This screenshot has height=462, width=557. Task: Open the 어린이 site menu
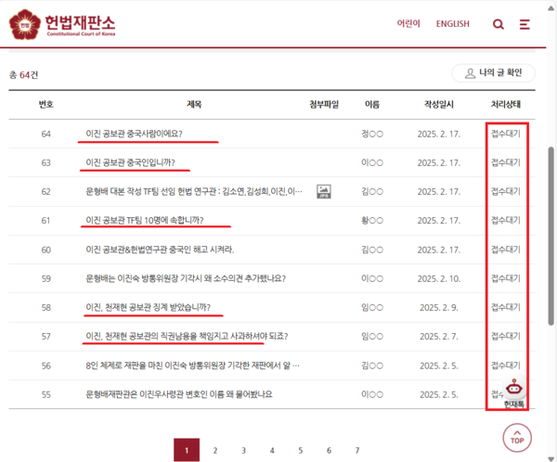coord(408,24)
